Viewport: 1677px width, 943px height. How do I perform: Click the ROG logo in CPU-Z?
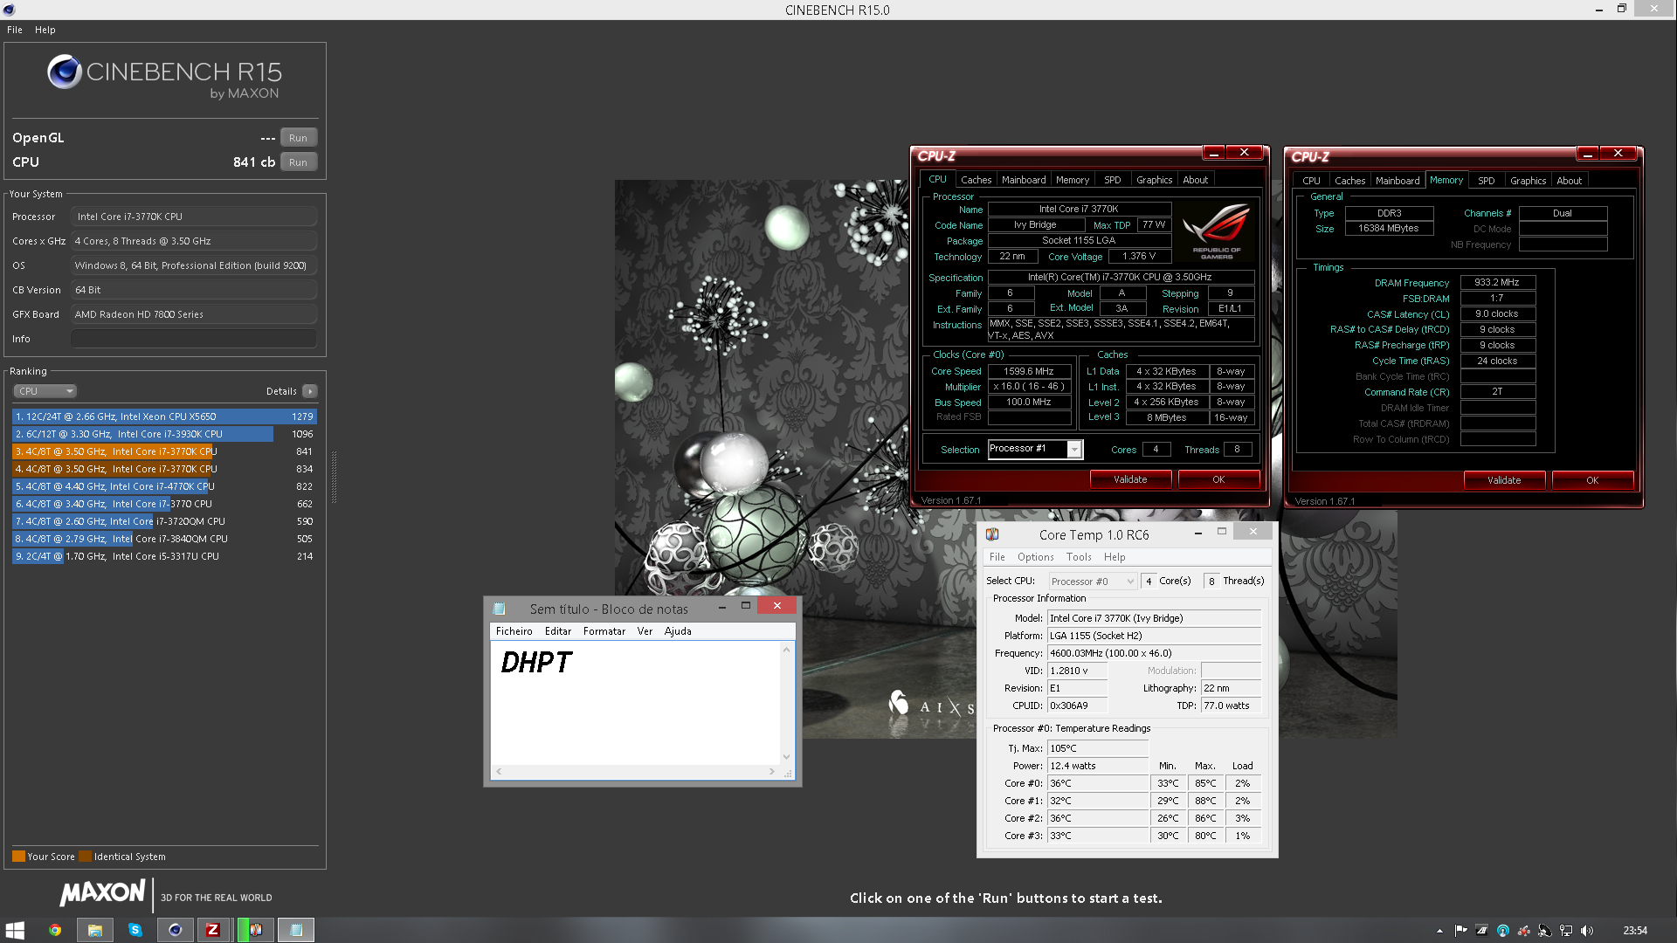[x=1216, y=231]
